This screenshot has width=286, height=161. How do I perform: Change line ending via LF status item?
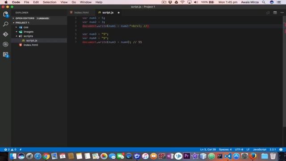coord(248,149)
